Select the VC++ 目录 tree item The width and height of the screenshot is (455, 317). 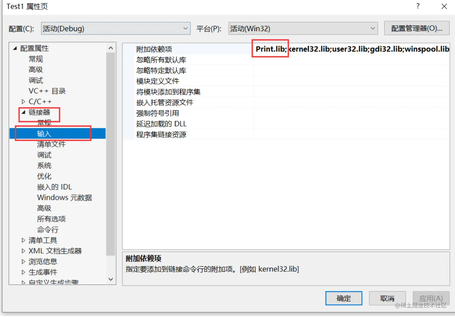pos(47,91)
